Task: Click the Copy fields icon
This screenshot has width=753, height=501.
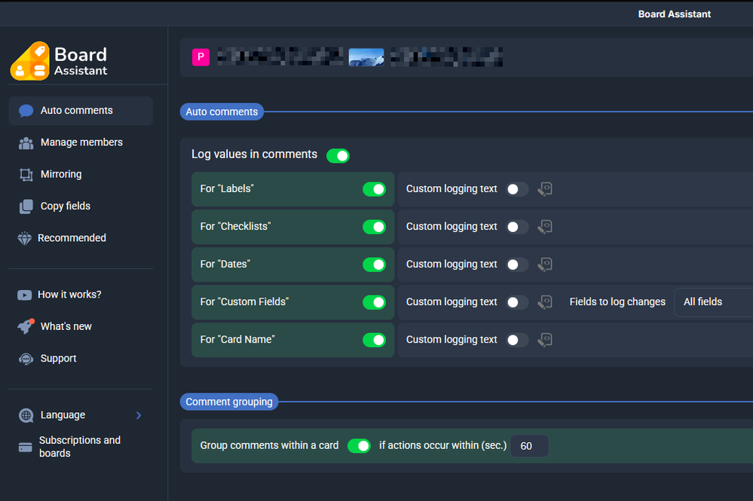Action: [x=26, y=206]
